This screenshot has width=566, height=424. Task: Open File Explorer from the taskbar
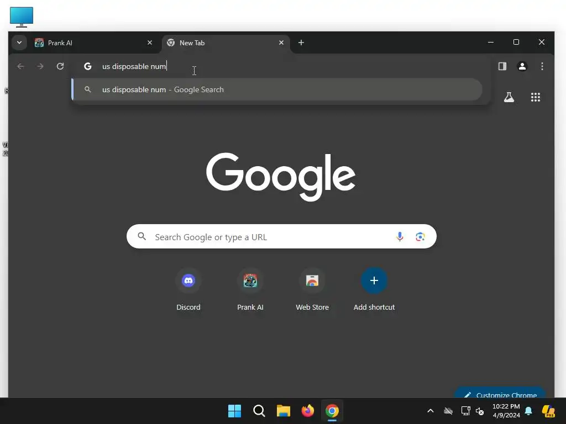coord(284,411)
